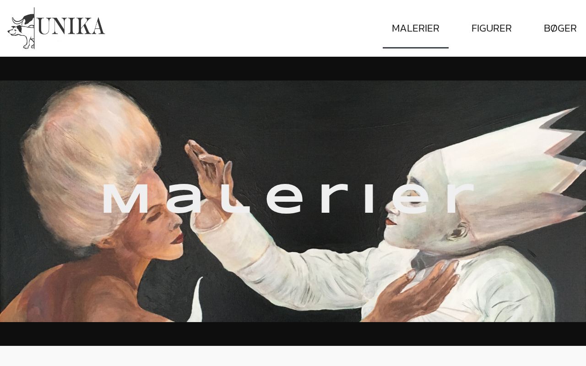Click the underline beneath MALERIER tab
586x366 pixels.
pos(416,48)
